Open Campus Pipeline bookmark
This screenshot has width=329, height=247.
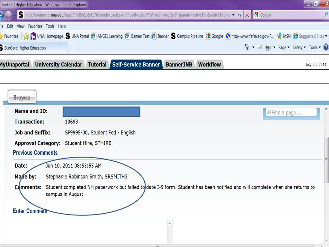[187, 36]
